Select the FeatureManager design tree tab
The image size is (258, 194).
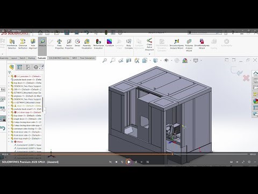12,67
